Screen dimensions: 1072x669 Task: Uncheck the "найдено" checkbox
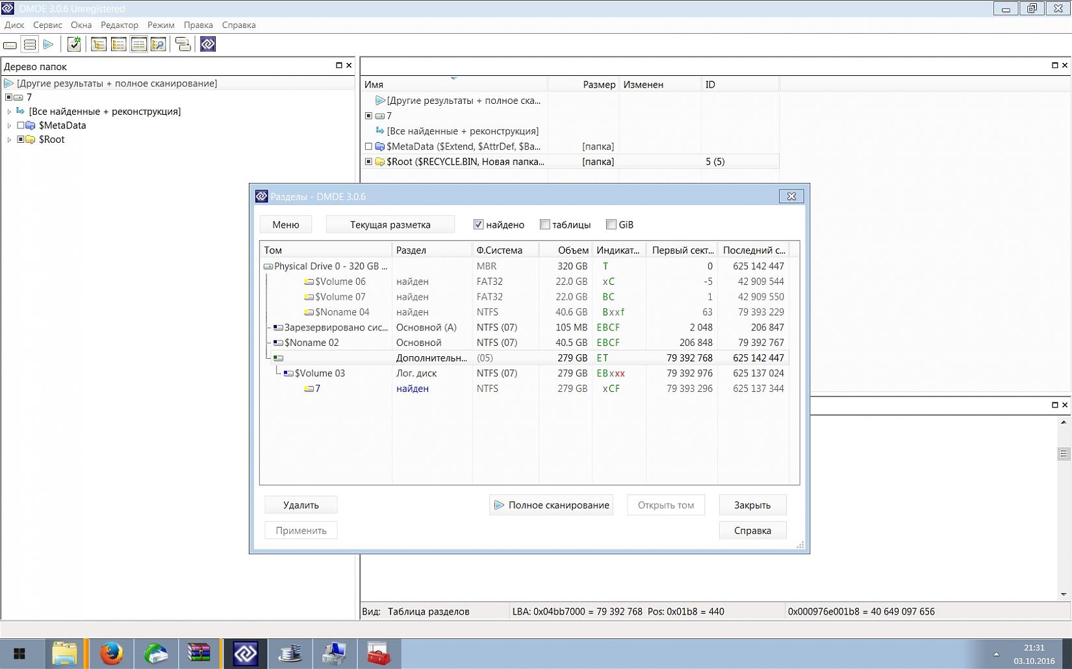[479, 225]
